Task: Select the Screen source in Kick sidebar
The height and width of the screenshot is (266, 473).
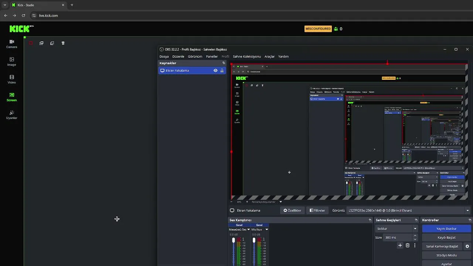Action: point(11,97)
